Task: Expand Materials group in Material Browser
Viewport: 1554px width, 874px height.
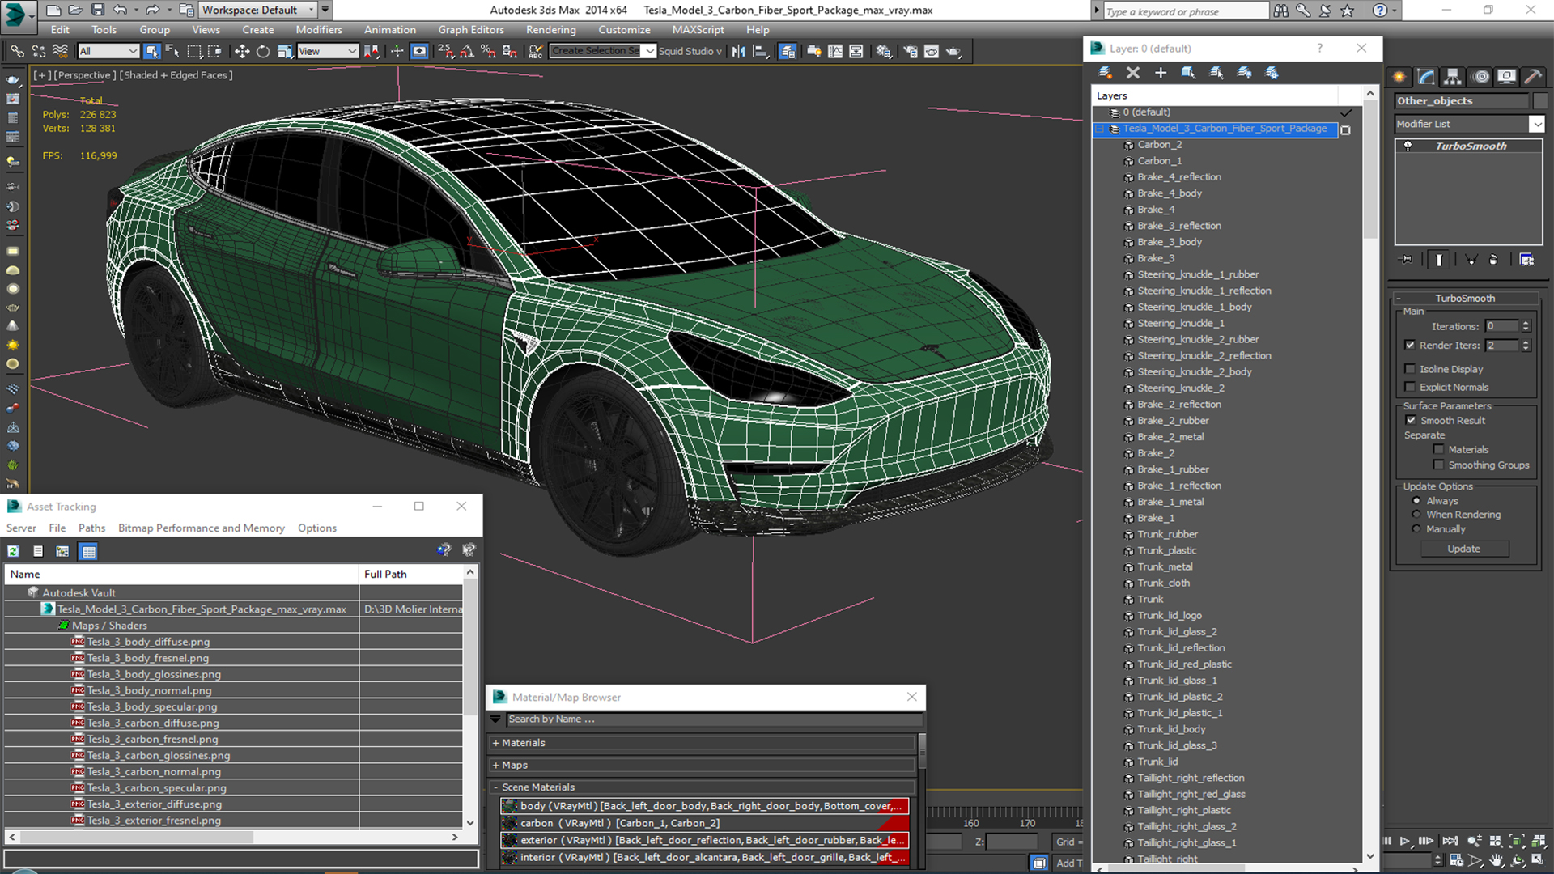Action: [495, 743]
